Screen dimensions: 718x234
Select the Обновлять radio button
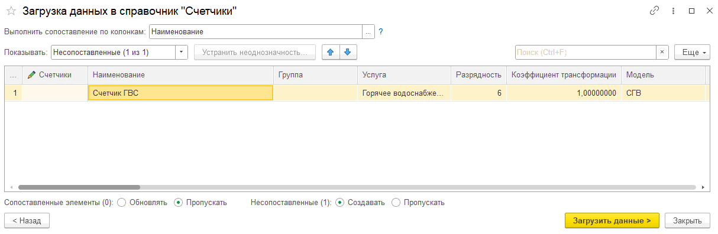coord(122,202)
